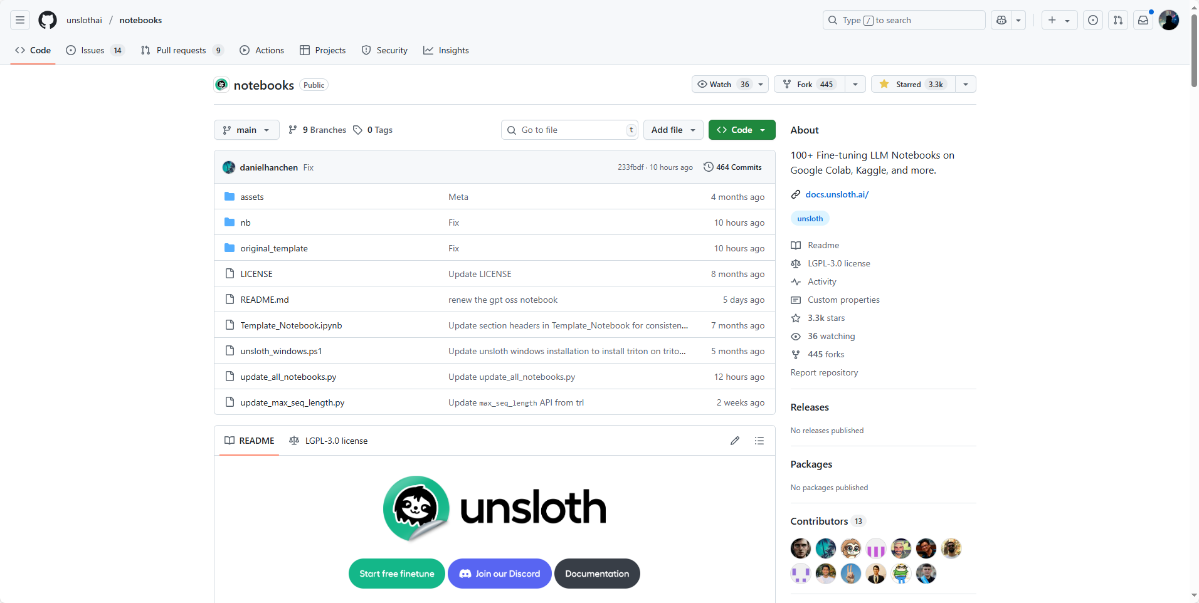Screen dimensions: 1199x603
Task: Open main branch selector dropdown
Action: coord(246,130)
